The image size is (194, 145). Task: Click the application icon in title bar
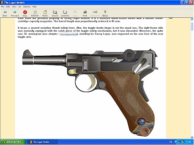pos(2,3)
